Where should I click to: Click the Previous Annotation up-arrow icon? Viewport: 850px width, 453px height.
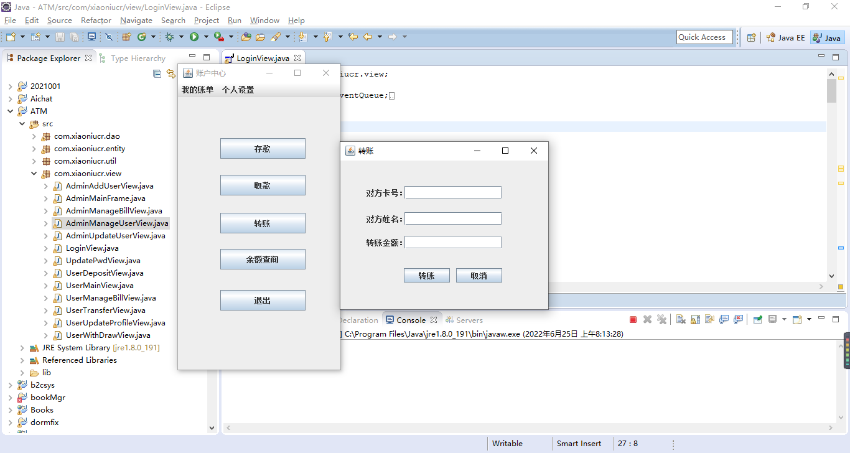click(327, 37)
